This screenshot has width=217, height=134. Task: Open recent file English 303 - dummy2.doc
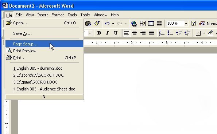[x=44, y=68]
